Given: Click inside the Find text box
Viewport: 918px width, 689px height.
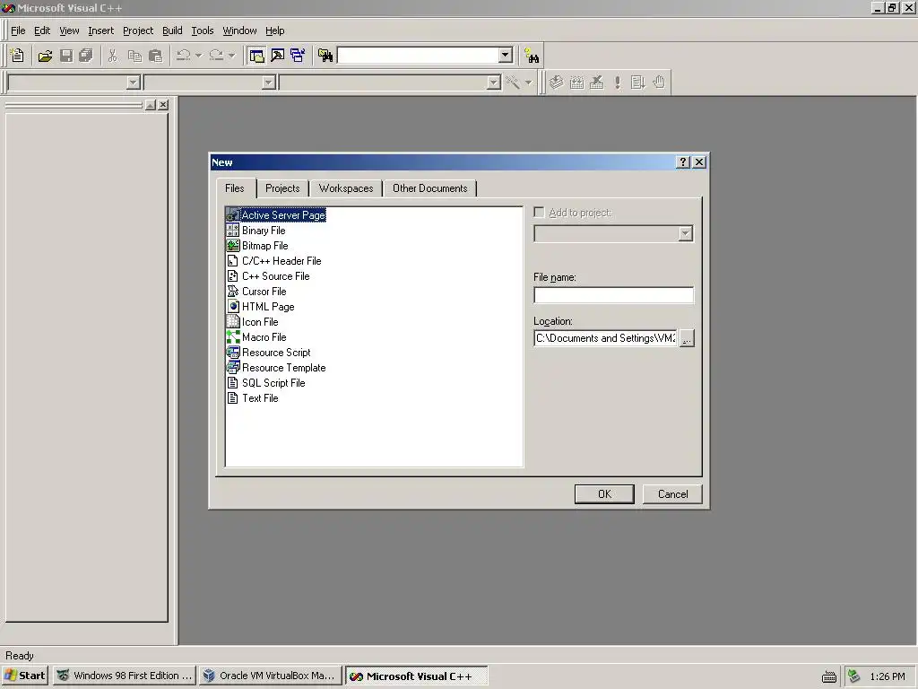Looking at the screenshot, I should click(419, 56).
